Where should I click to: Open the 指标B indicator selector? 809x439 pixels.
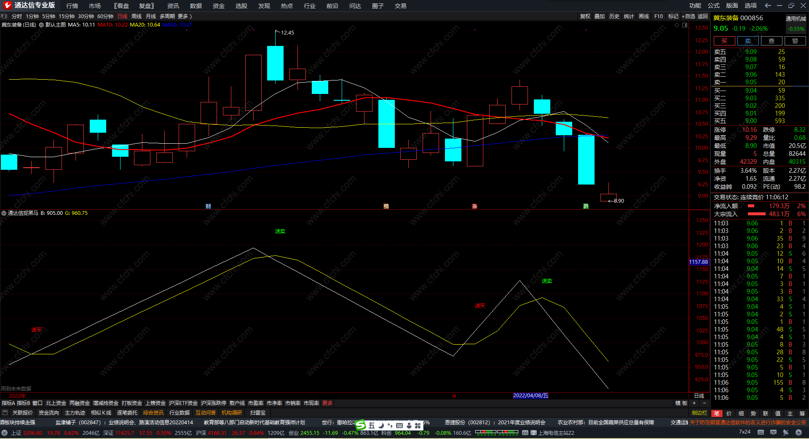point(24,403)
